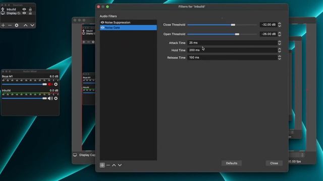Click the Boya M1 label in Audio Mixer
Viewport: 323px width, 181px height.
coord(7,76)
